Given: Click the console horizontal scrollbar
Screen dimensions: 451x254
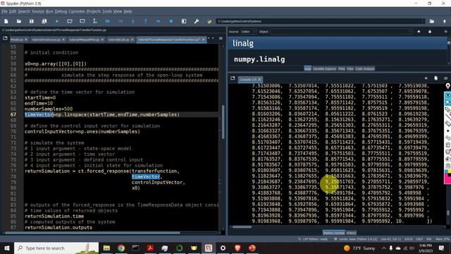Looking at the screenshot, I should coord(242,227).
